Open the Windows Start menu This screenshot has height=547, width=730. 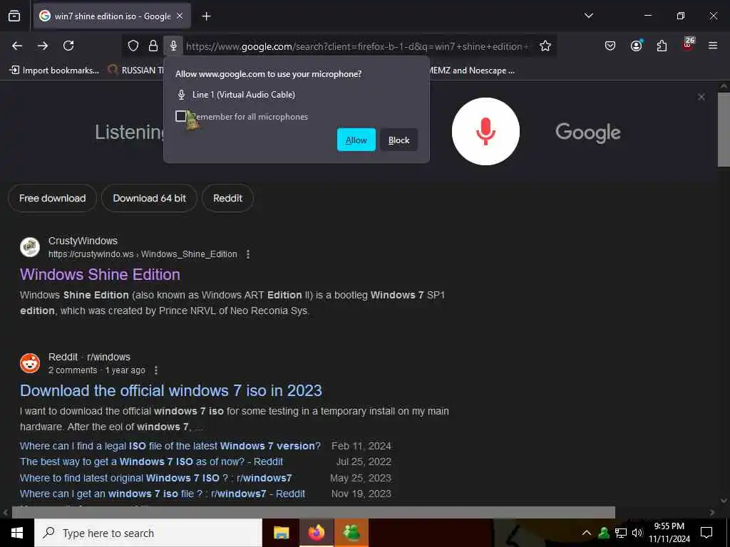point(17,533)
